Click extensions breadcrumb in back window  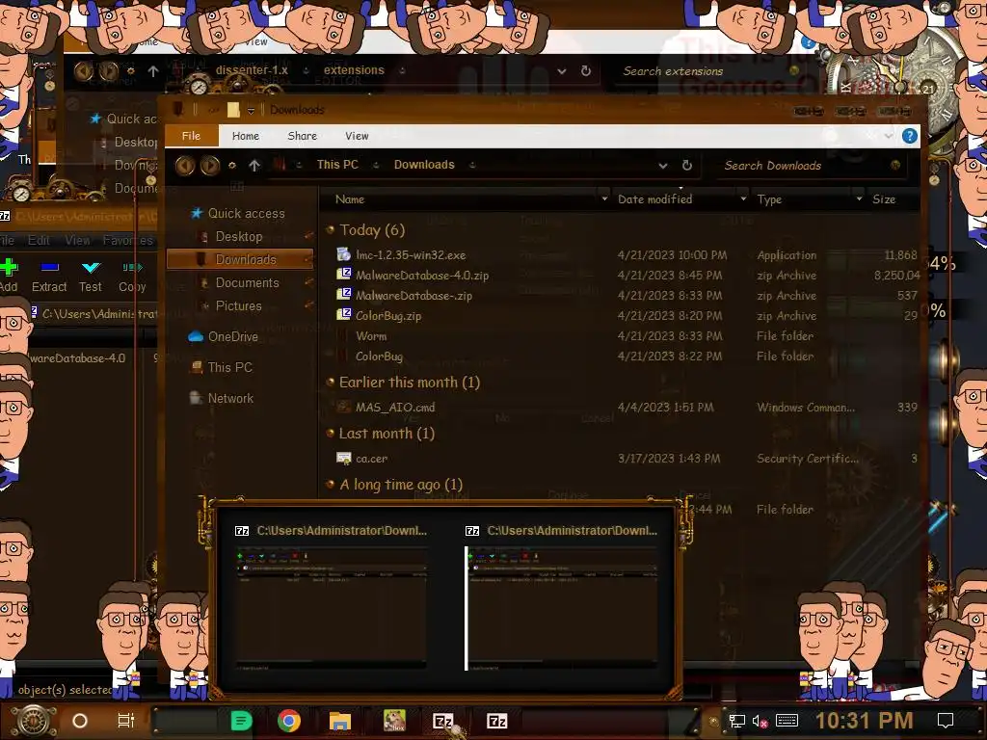pyautogui.click(x=354, y=69)
